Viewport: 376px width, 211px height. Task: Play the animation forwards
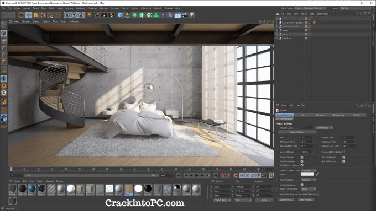pos(197,175)
